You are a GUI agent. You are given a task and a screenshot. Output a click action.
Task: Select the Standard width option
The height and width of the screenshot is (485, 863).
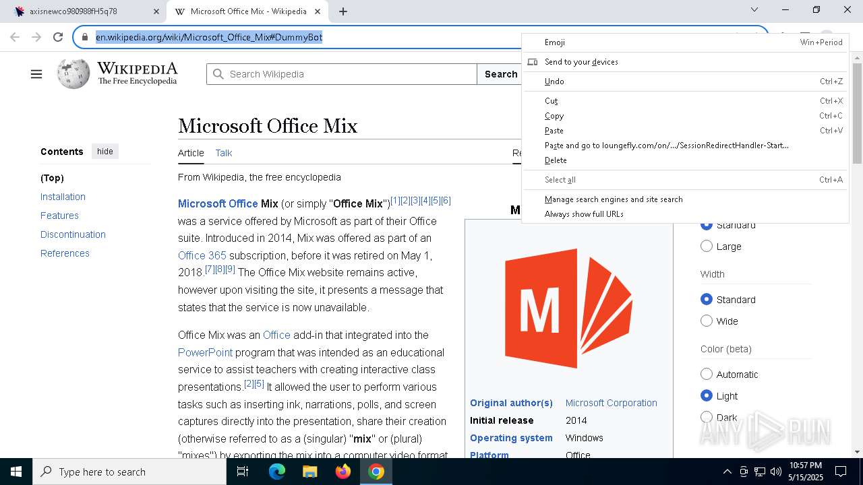coord(707,300)
